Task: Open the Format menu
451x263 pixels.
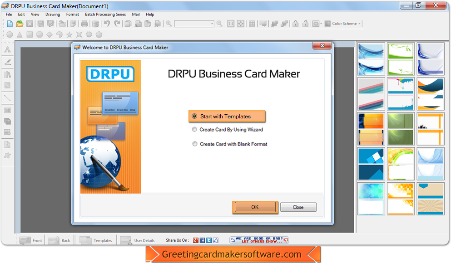Action: [73, 15]
